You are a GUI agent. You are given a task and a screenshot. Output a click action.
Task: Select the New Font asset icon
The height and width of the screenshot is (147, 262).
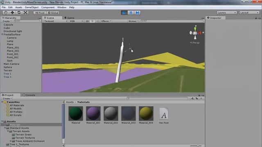(164, 114)
